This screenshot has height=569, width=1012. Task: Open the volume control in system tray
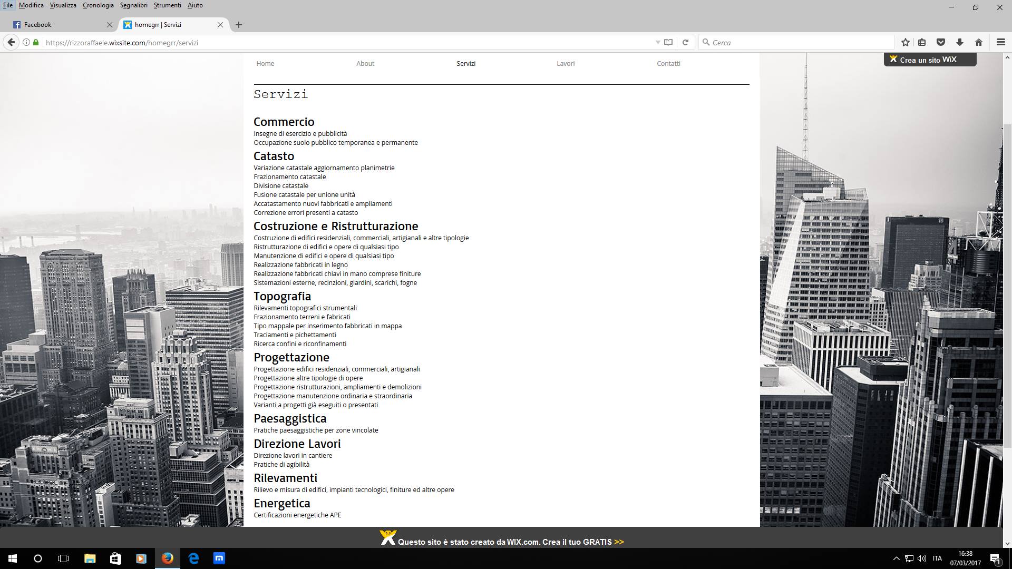pos(922,558)
